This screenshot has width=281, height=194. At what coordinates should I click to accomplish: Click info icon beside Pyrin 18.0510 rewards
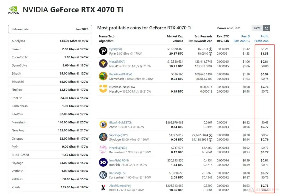point(210,54)
